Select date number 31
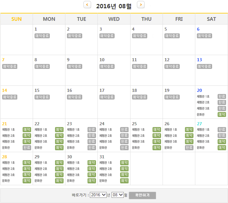 (102, 157)
